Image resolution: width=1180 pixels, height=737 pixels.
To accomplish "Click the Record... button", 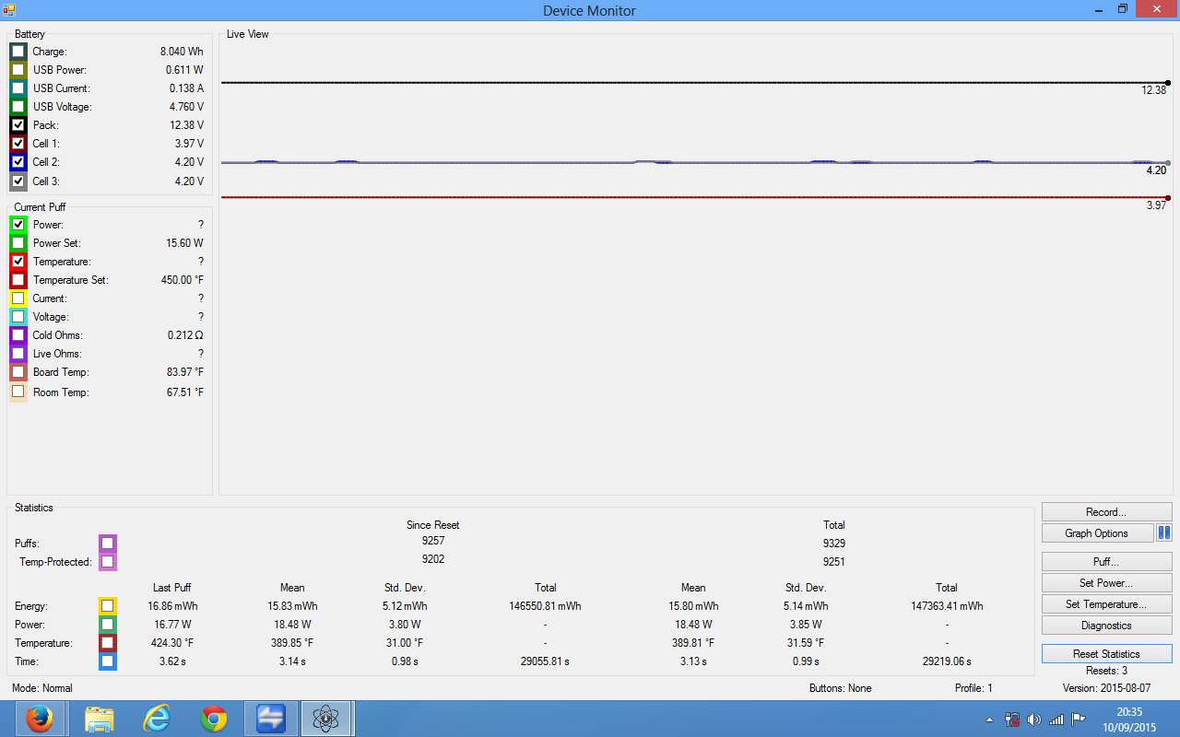I will point(1106,512).
